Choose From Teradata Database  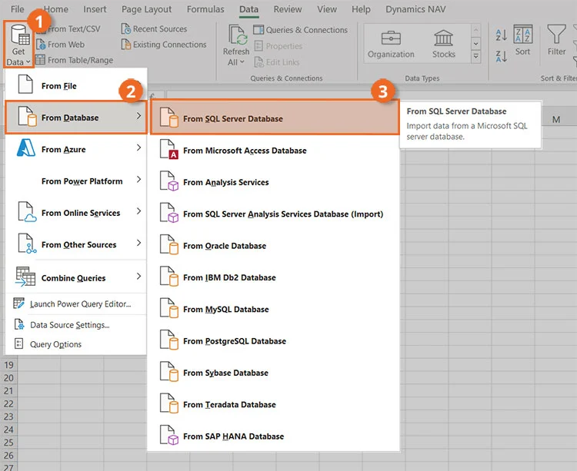pyautogui.click(x=273, y=404)
